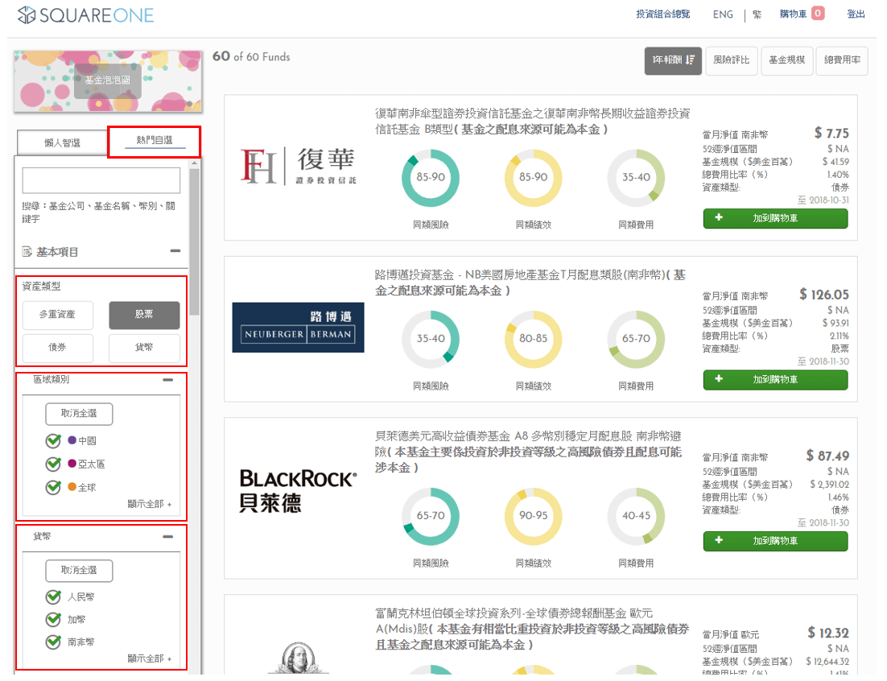Click the fund search input field

pyautogui.click(x=101, y=180)
